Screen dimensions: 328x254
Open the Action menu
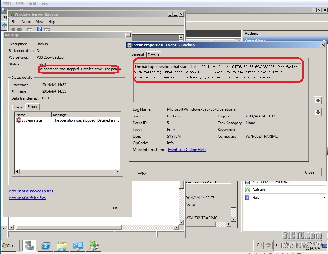point(26,22)
